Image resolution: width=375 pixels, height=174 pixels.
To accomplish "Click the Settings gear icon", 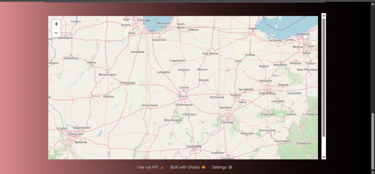I will (x=230, y=167).
